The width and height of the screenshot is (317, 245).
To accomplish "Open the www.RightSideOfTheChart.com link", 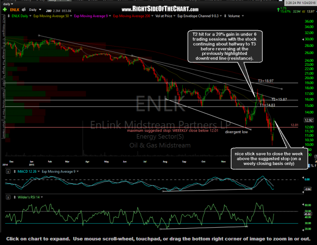I will 160,9.
